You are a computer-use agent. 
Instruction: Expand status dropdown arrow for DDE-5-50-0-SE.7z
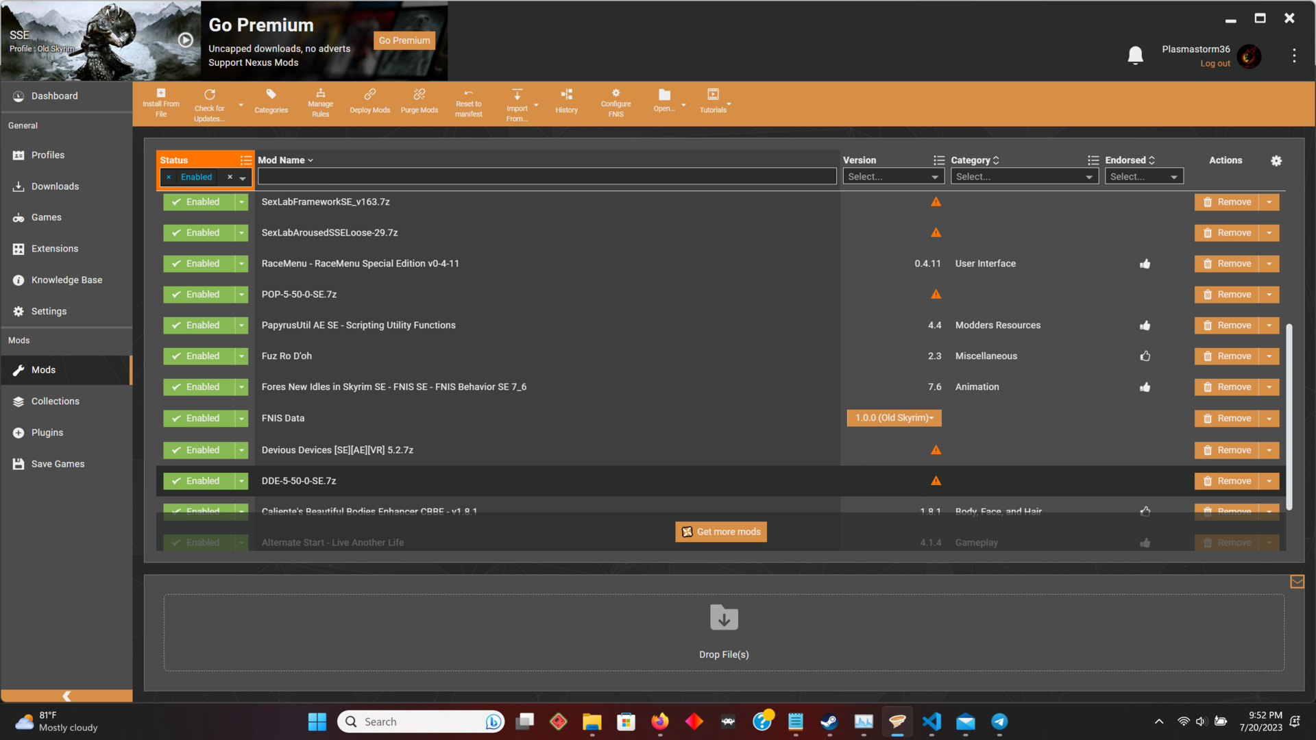tap(241, 481)
